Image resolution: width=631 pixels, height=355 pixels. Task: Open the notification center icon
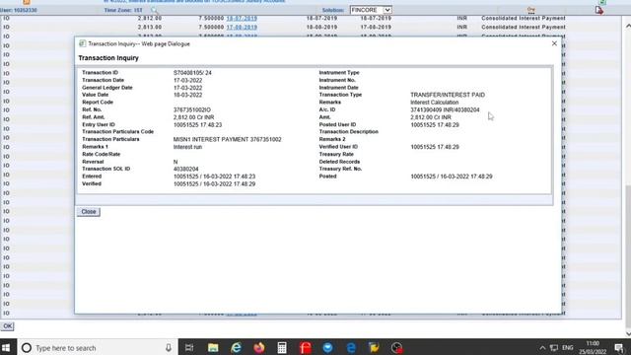[619, 348]
